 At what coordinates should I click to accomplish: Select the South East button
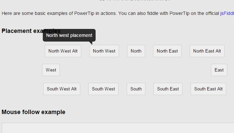168,89
